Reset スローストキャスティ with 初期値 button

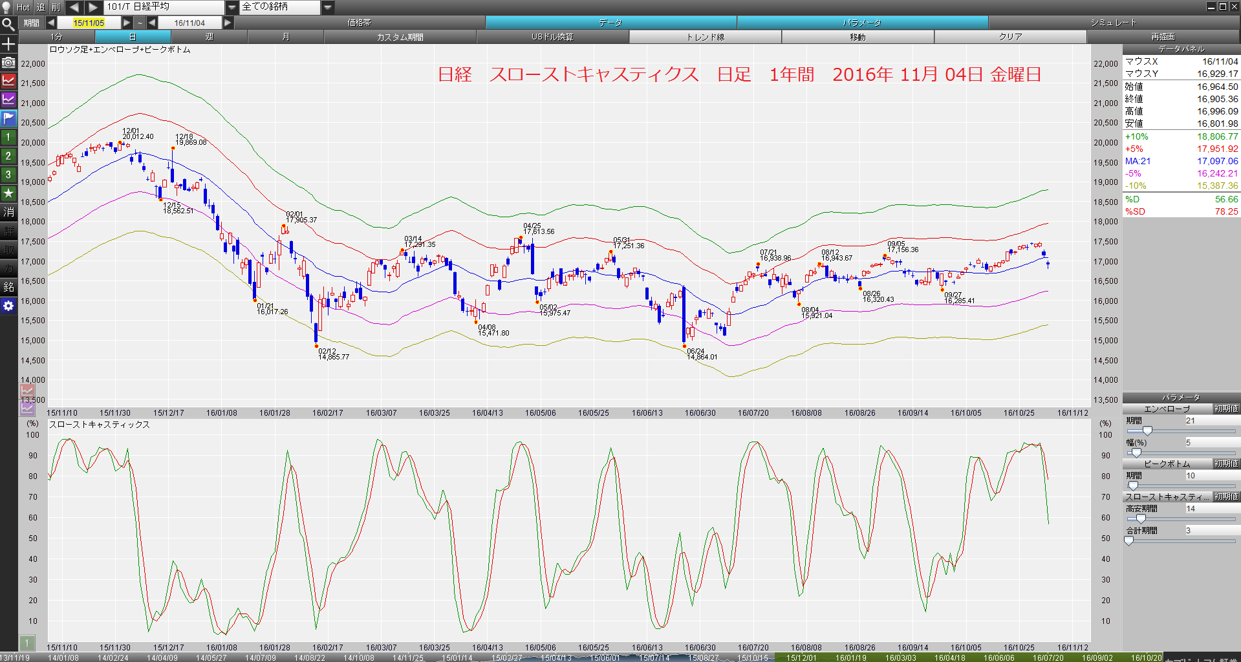click(1226, 496)
